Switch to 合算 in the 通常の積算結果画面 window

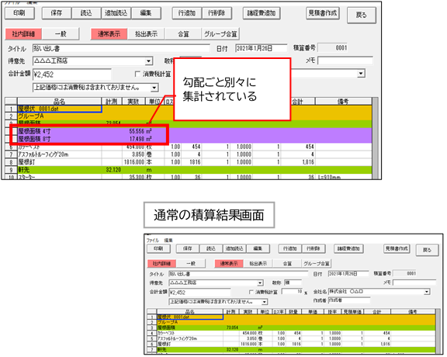(287, 263)
